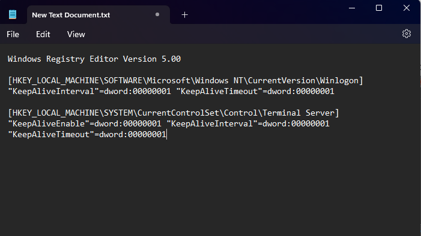Image resolution: width=421 pixels, height=236 pixels.
Task: Open the Edit menu
Action: (x=43, y=34)
